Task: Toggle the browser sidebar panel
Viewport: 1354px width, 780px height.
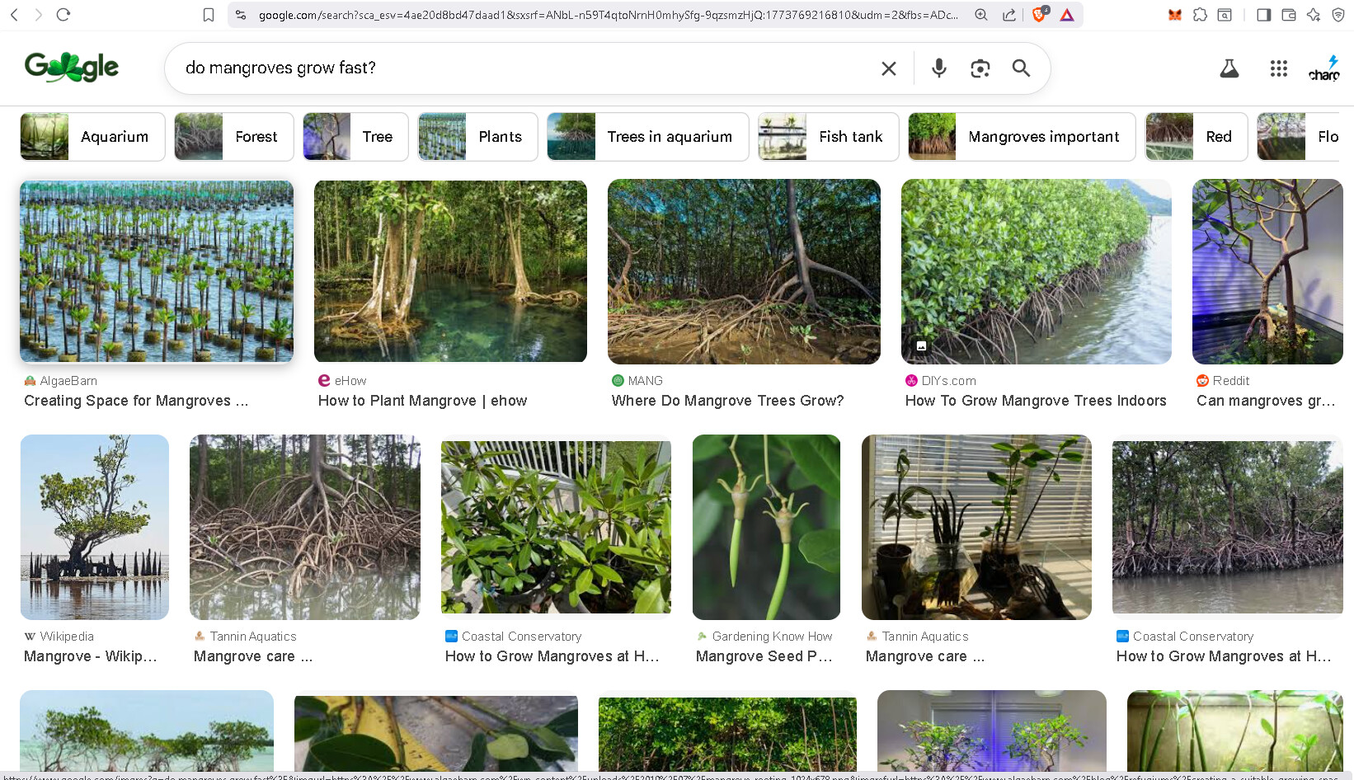Action: (1263, 15)
